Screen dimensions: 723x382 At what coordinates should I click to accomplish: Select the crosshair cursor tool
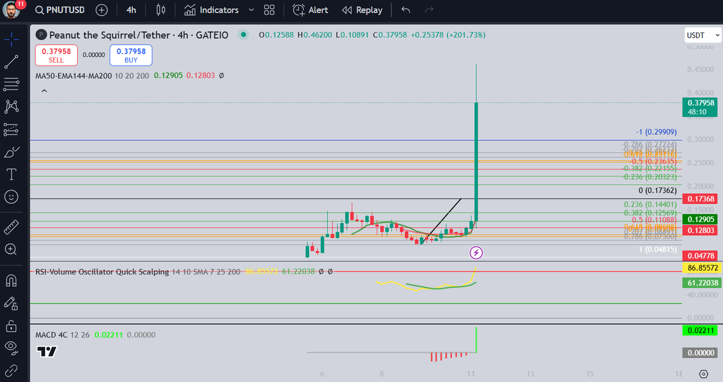(12, 39)
